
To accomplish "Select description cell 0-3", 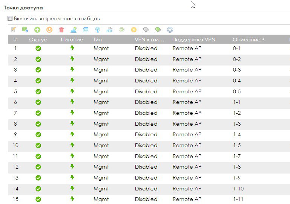I will click(x=237, y=70).
